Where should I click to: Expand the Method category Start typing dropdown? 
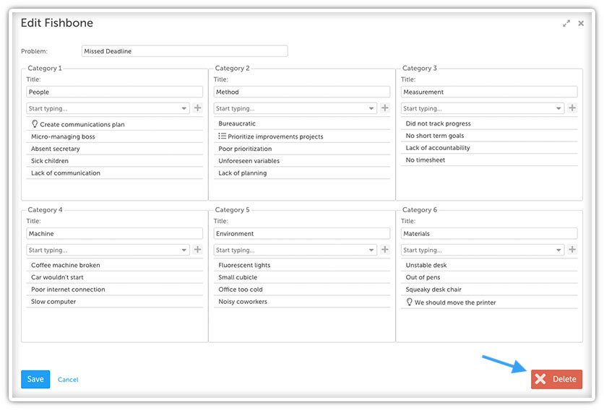[371, 108]
